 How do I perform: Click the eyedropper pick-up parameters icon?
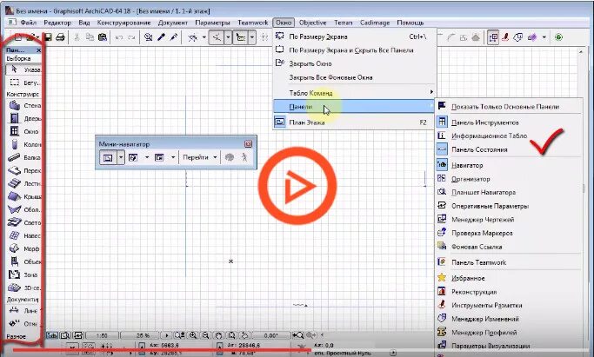(161, 37)
